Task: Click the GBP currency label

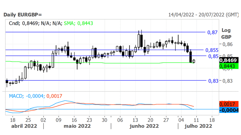Action: click(x=226, y=37)
